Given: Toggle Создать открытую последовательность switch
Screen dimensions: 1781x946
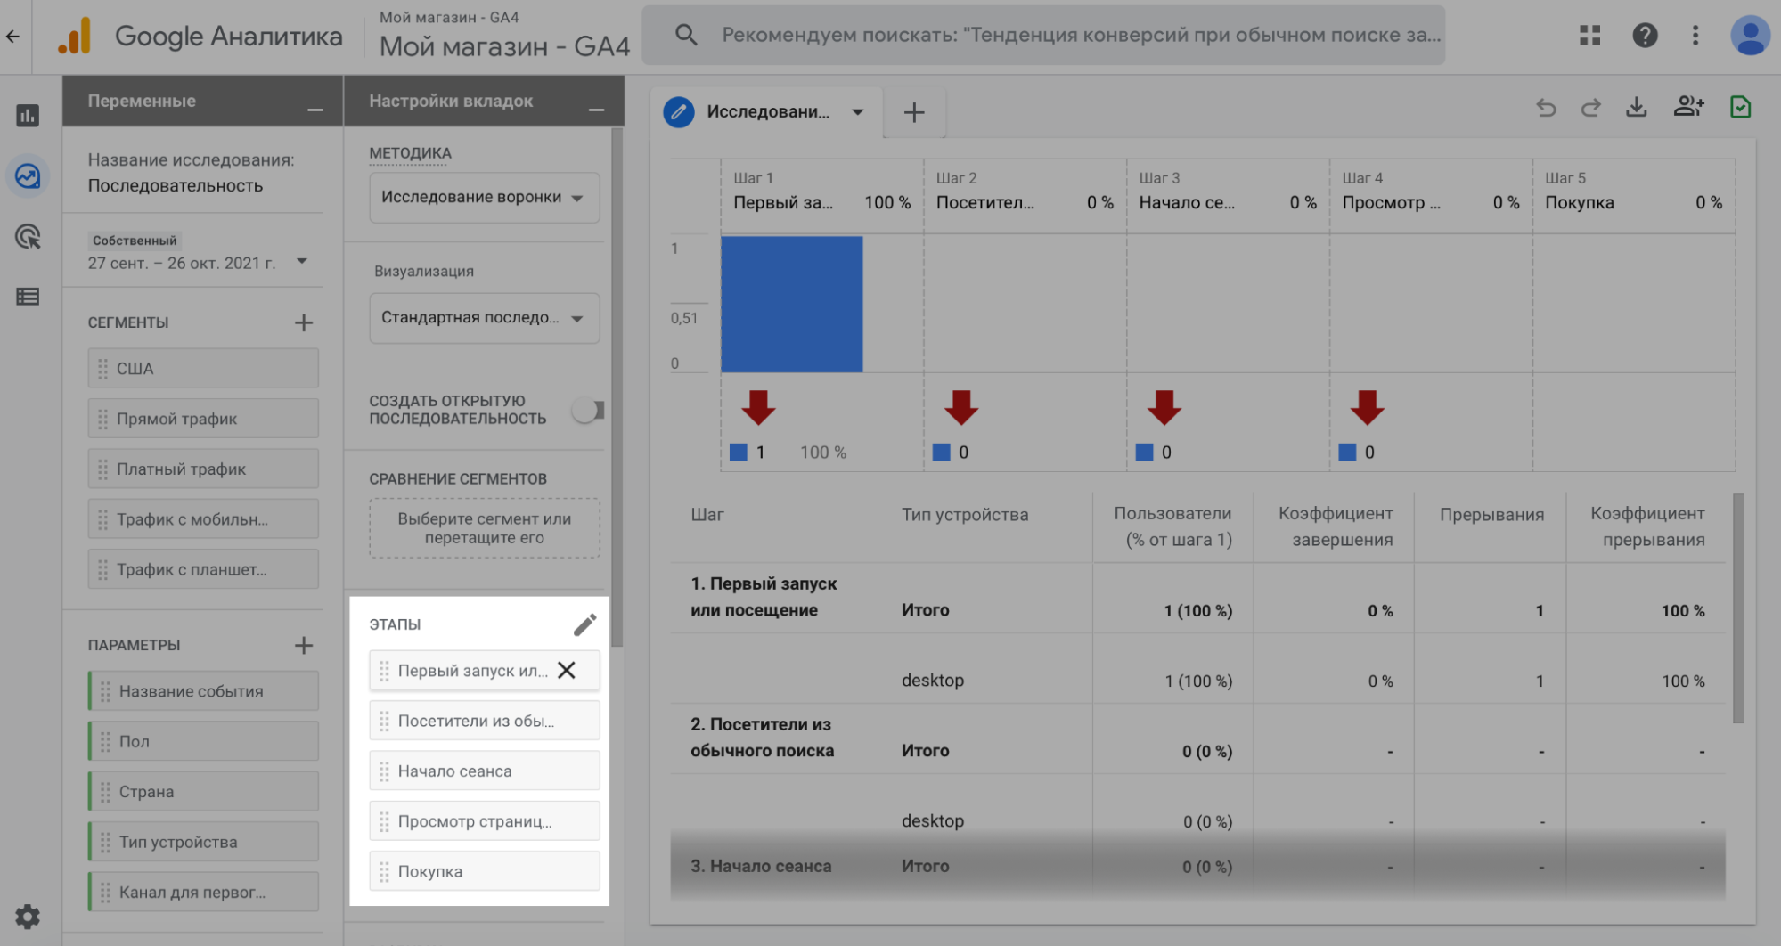Looking at the screenshot, I should 588,410.
